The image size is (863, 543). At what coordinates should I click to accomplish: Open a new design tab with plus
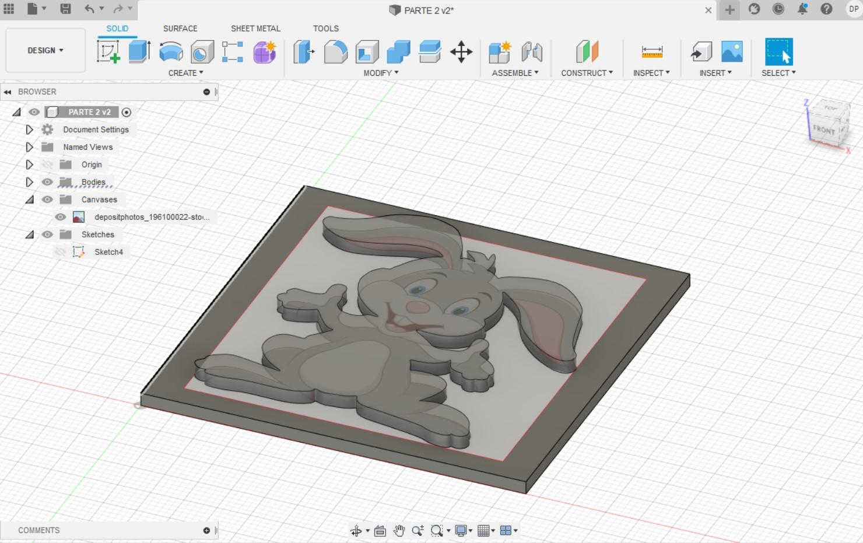(x=729, y=9)
